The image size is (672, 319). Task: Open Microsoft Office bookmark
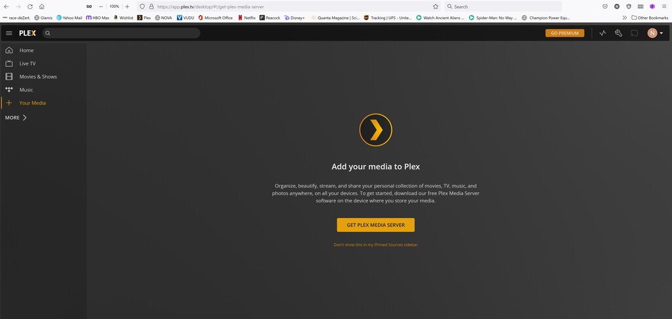click(215, 18)
